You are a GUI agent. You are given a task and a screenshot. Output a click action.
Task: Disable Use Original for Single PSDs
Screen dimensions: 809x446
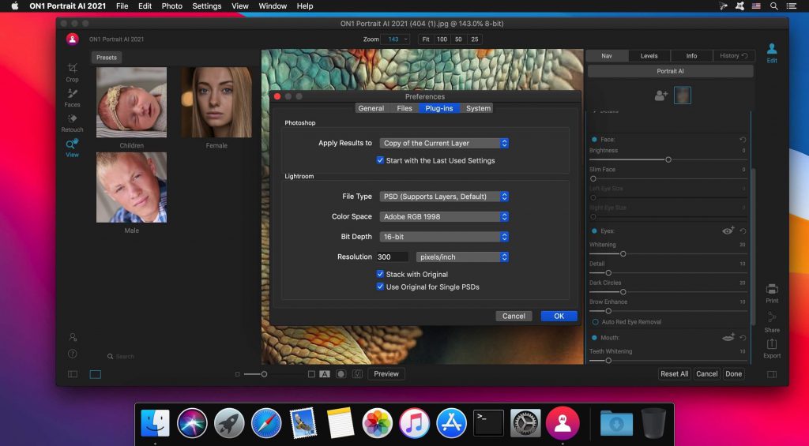(380, 287)
